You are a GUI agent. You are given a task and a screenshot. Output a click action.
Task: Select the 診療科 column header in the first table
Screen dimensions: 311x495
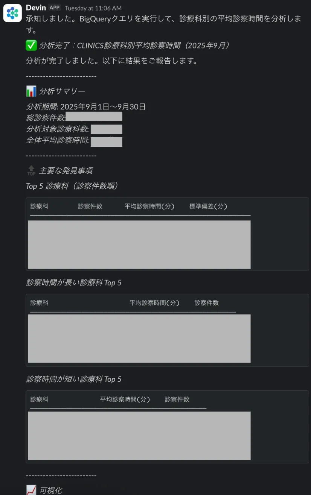pos(39,206)
